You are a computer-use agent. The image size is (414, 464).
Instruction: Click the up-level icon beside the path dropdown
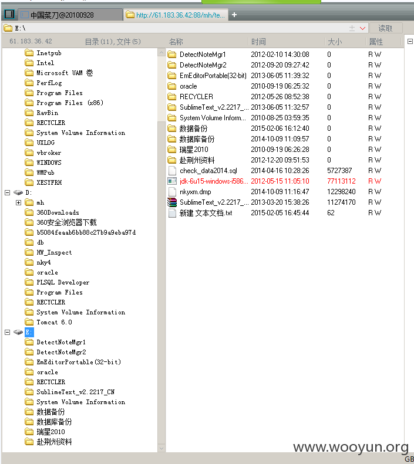[352, 28]
